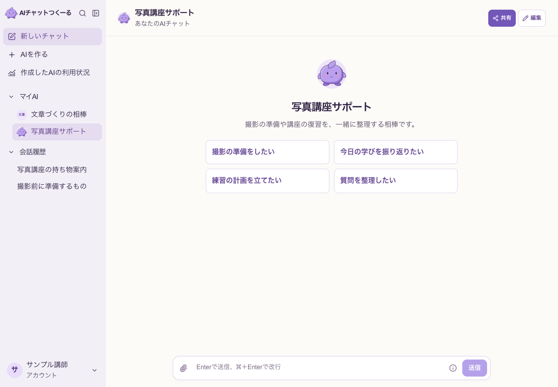Click the large mascot avatar above the title
The image size is (558, 387).
click(332, 74)
